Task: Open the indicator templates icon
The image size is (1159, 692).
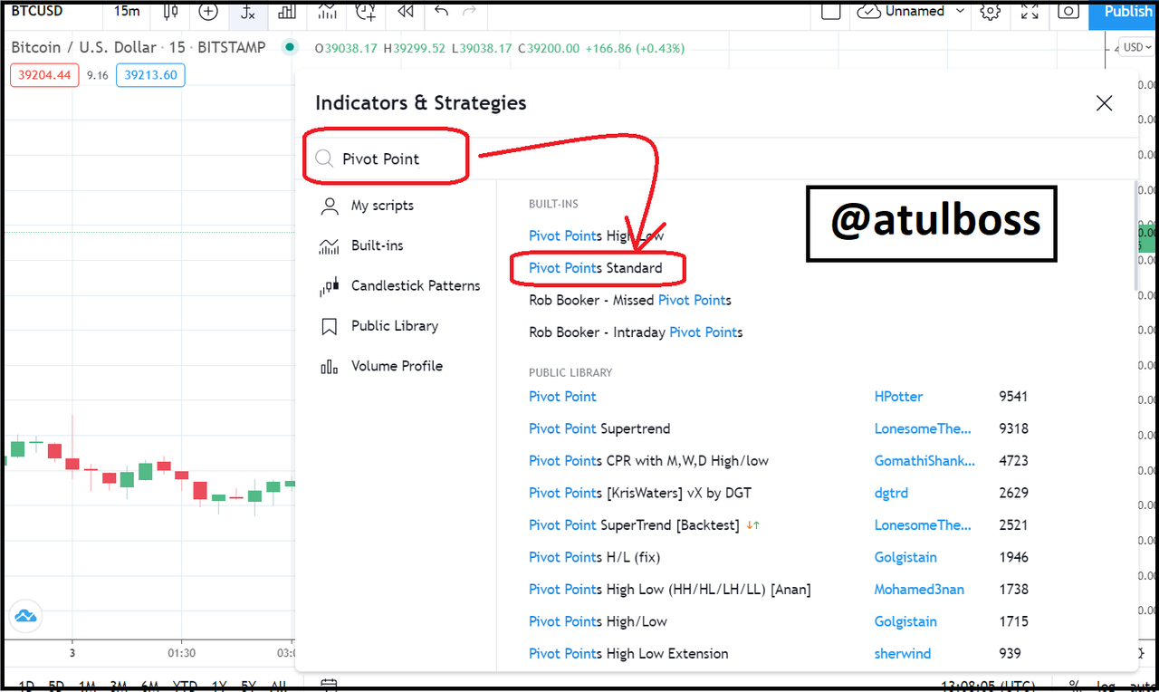Action: (x=327, y=11)
